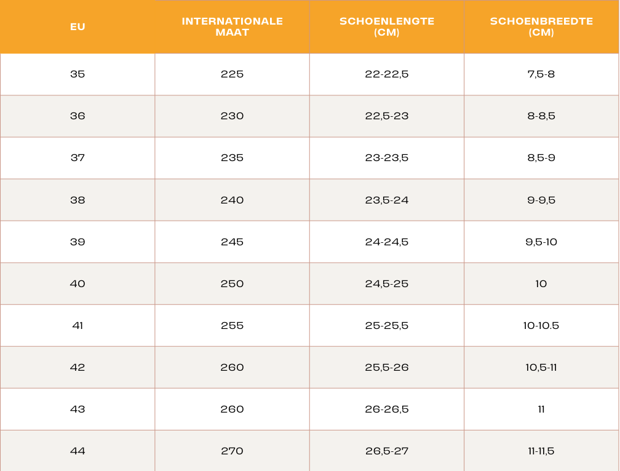The width and height of the screenshot is (620, 471).
Task: Click shoe length 26,5-27 cell
Action: coord(387,451)
